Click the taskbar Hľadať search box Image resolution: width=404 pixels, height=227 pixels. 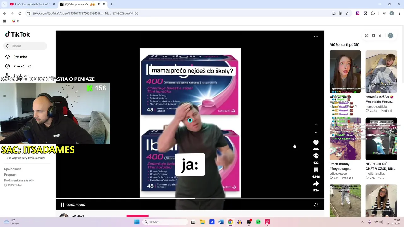(165, 222)
